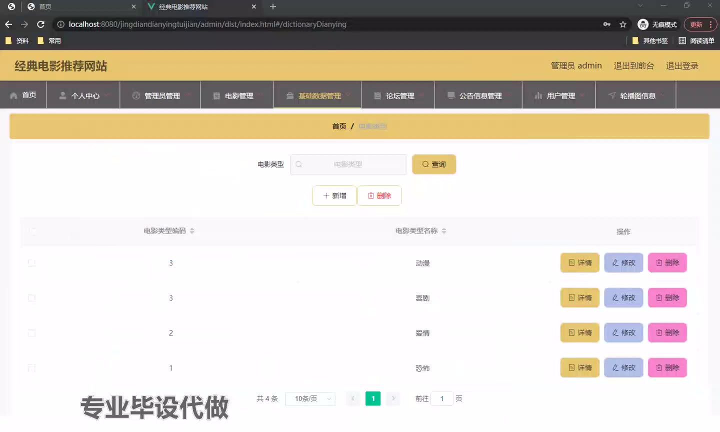Check the 喜剧 row checkbox
This screenshot has height=432, width=720.
click(31, 298)
